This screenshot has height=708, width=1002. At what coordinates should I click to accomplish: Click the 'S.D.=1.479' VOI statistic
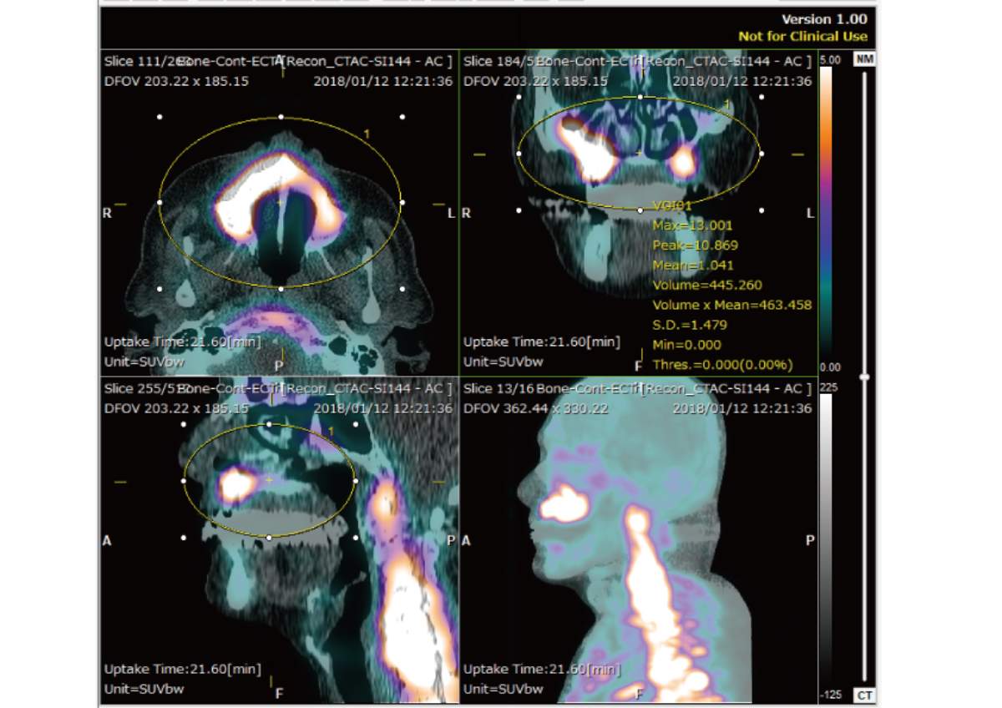[x=690, y=325]
